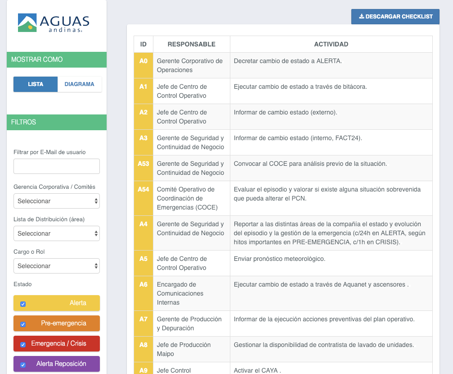
Task: Click 'Gerente Corporativo de Operaciones' cell
Action: 192,65
